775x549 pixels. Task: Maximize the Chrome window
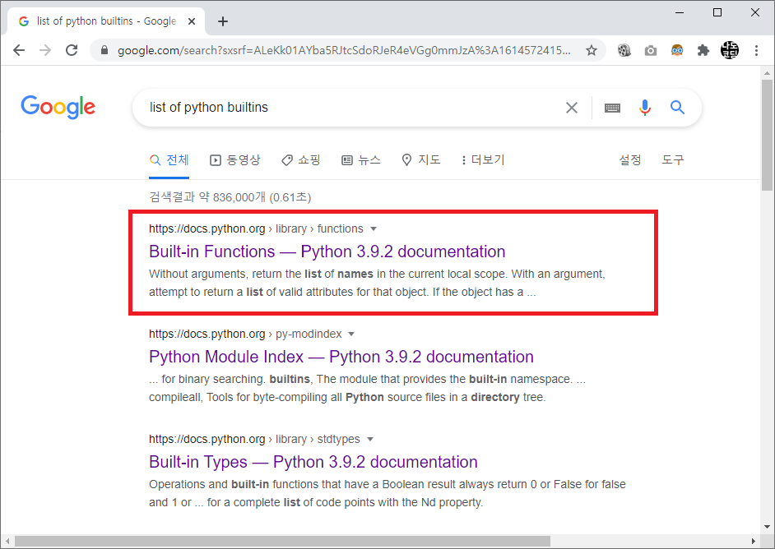tap(717, 12)
